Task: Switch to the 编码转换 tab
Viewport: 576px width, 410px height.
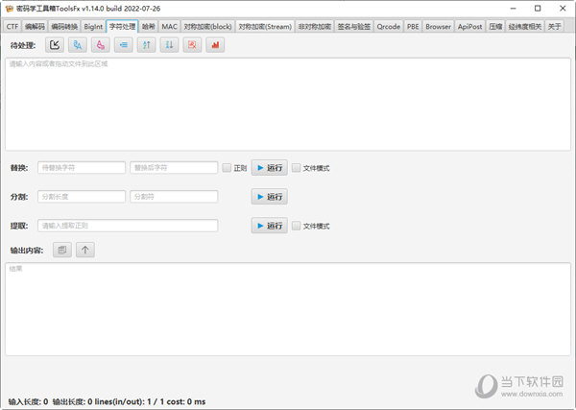Action: tap(64, 27)
